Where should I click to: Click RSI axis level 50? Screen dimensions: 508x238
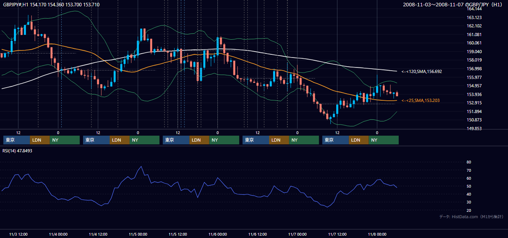point(469,186)
